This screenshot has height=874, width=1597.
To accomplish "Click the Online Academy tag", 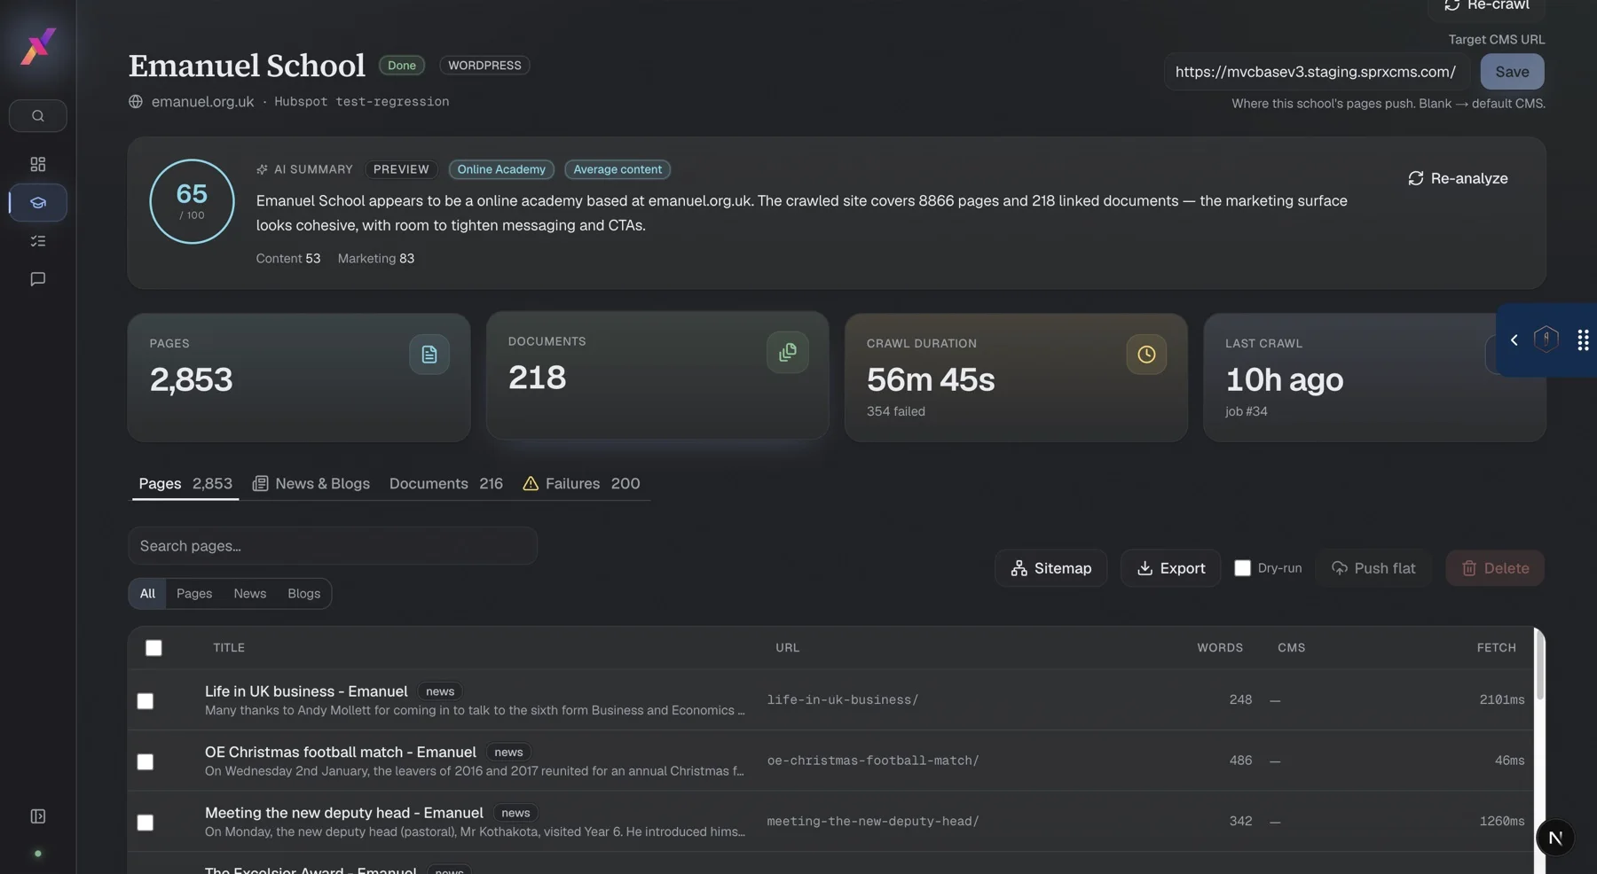I will 501,169.
